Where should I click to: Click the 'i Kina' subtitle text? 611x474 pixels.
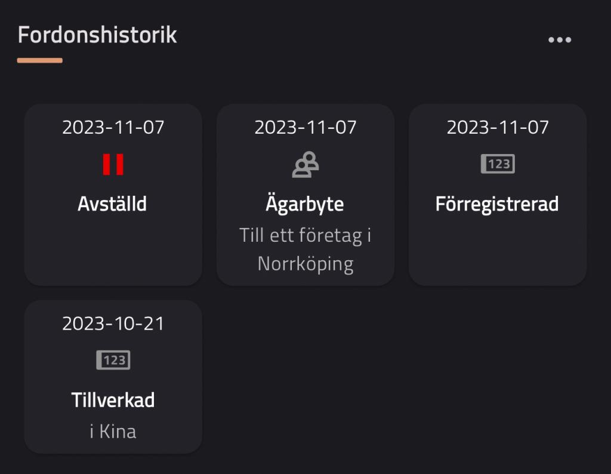(x=113, y=431)
